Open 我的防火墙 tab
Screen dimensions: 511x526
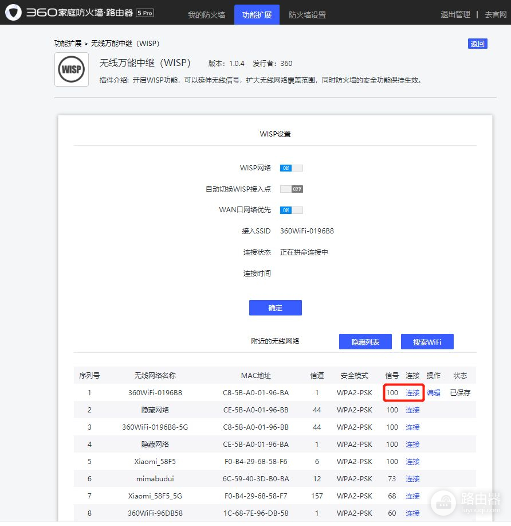click(206, 15)
